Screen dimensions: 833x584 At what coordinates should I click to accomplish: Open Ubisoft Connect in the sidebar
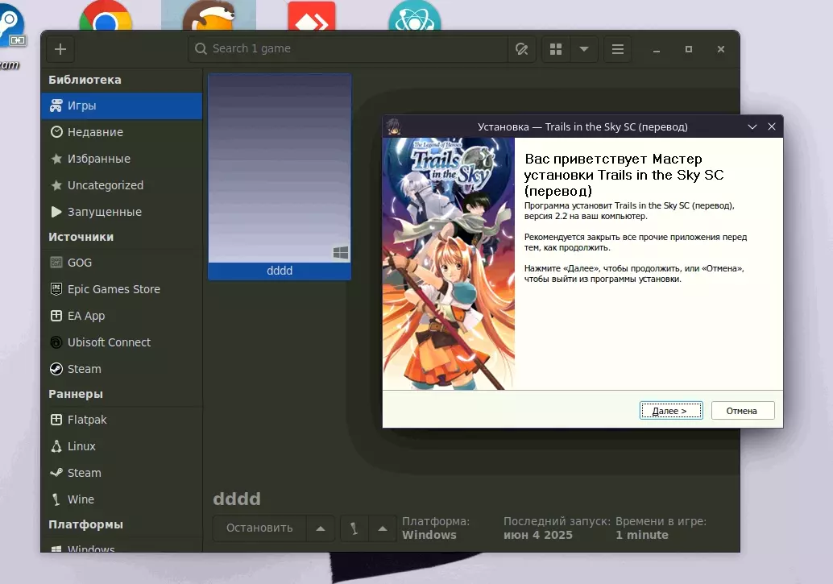pos(109,342)
